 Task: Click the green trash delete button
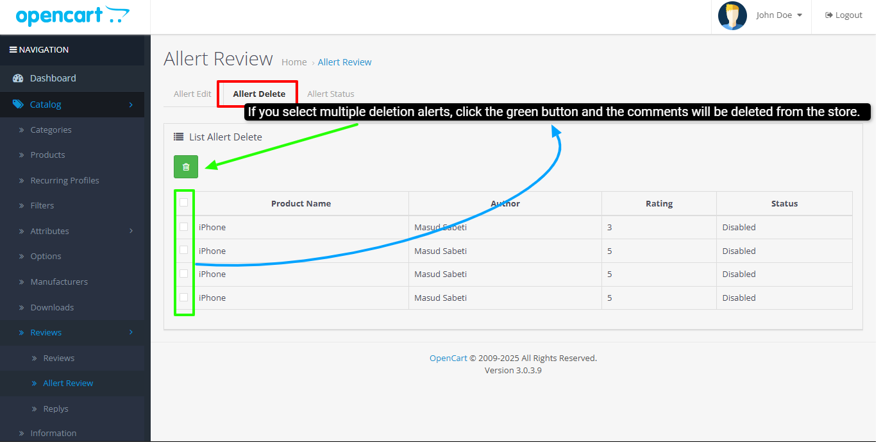pos(186,167)
